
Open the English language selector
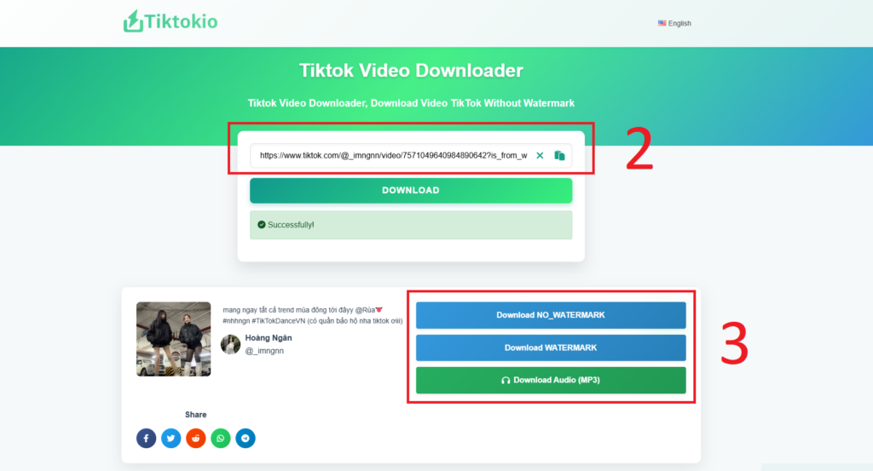click(674, 23)
